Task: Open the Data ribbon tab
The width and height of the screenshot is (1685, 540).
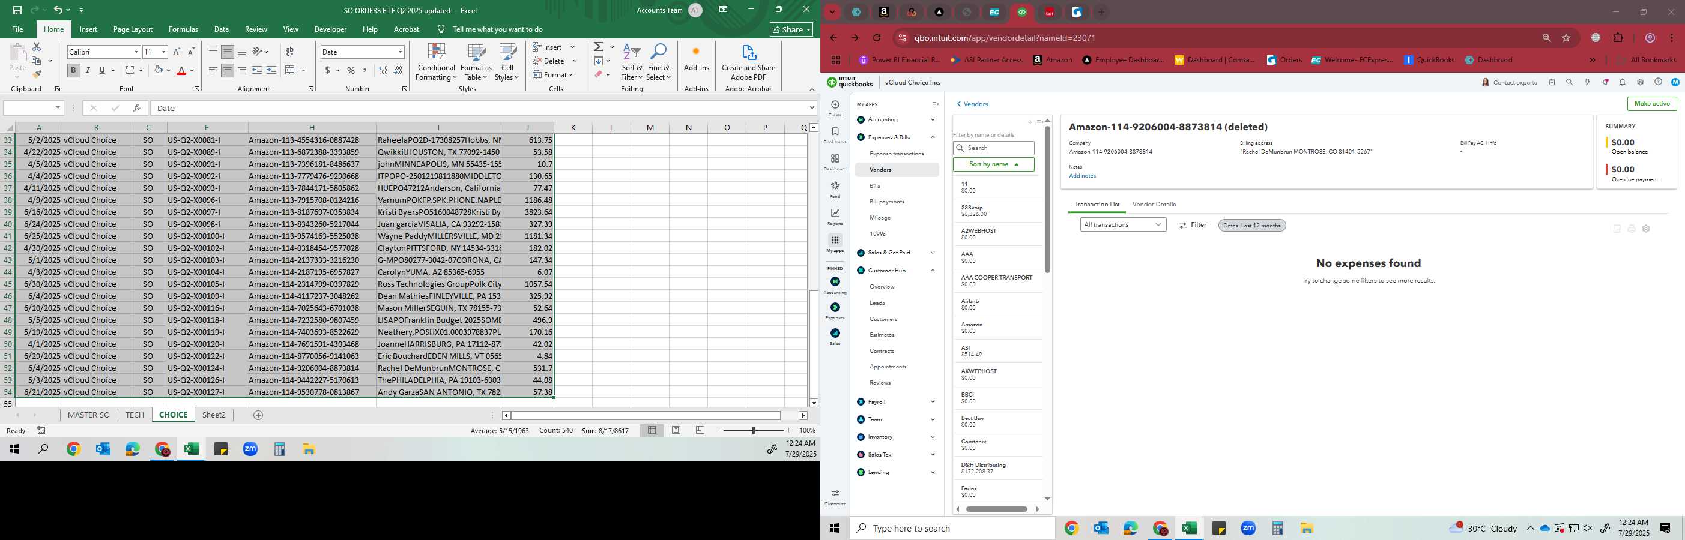Action: [x=222, y=29]
